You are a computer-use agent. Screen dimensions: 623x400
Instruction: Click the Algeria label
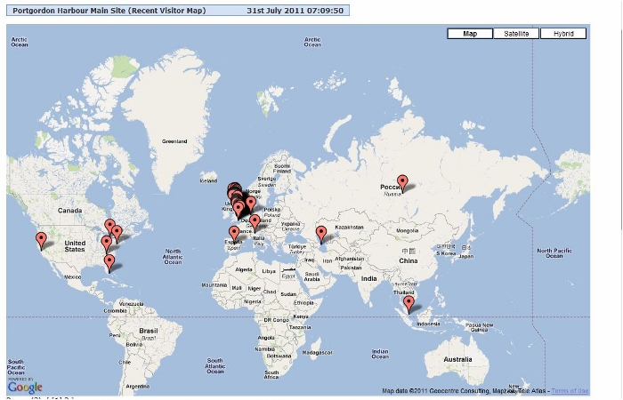(x=244, y=269)
